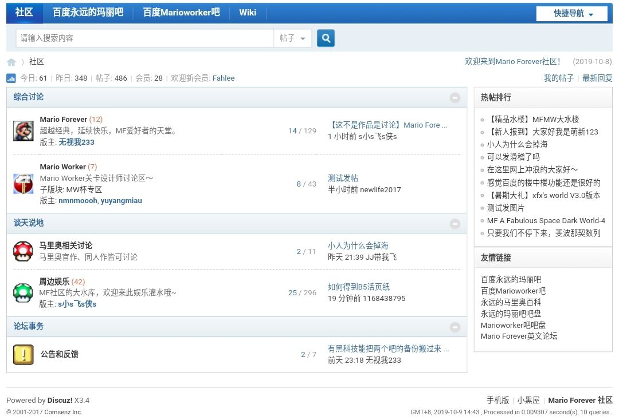Open the 欢迎来到Mario Forever社区! announcement
Viewport: 619px width, 420px height.
coord(513,61)
